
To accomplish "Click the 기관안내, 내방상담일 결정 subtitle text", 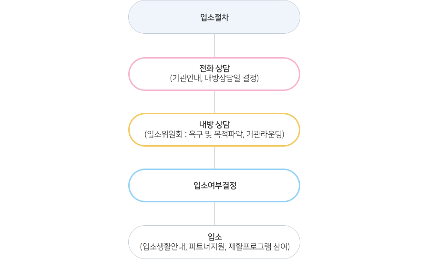I will (214, 79).
